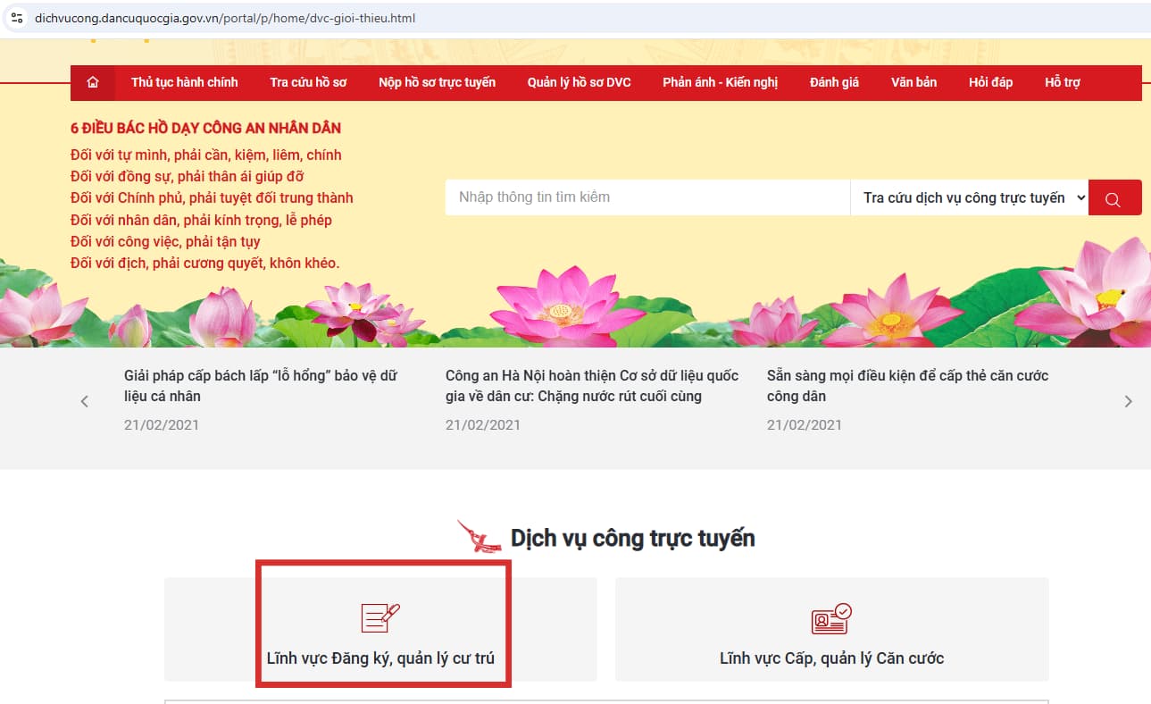Screen dimensions: 1151x704
Task: Open the Hỏi đáp menu
Action: 990,82
